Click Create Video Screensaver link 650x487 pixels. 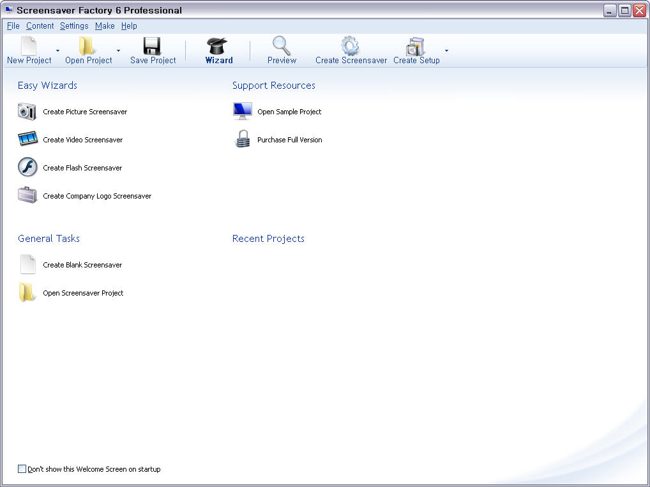(x=83, y=140)
